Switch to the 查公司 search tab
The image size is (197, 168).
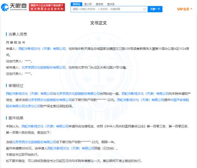point(88,4)
